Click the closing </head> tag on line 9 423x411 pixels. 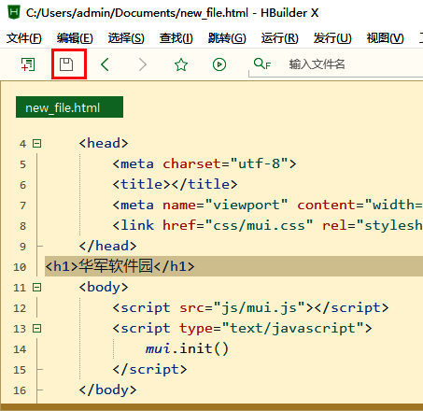pyautogui.click(x=107, y=246)
